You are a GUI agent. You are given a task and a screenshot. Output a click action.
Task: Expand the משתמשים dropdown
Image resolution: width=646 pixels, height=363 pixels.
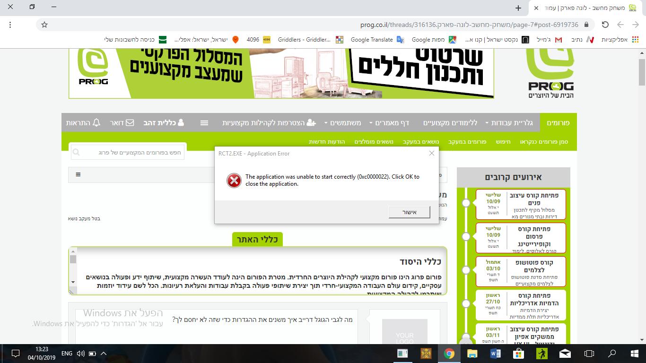(x=342, y=123)
